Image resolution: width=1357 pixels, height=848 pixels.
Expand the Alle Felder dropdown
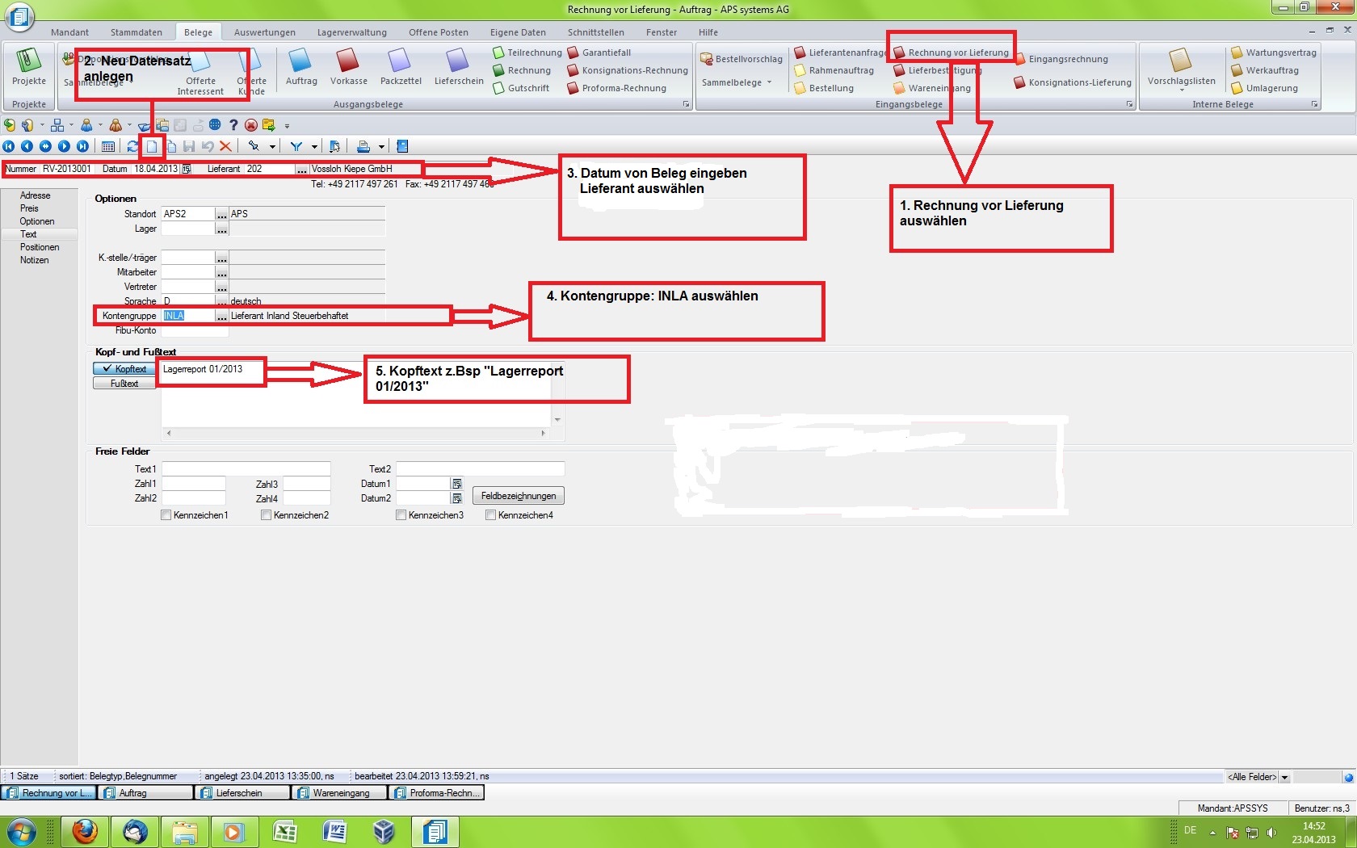tap(1284, 777)
